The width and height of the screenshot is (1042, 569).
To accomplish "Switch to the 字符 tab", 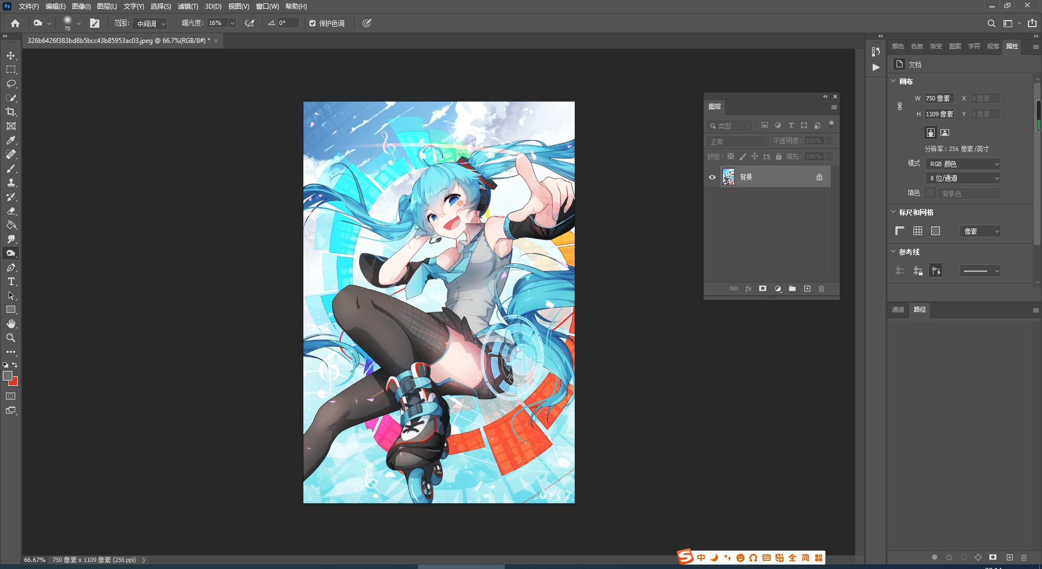I will tap(974, 46).
